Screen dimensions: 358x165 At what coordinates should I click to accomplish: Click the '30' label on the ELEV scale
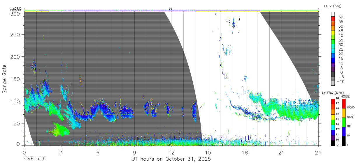coord(341,45)
